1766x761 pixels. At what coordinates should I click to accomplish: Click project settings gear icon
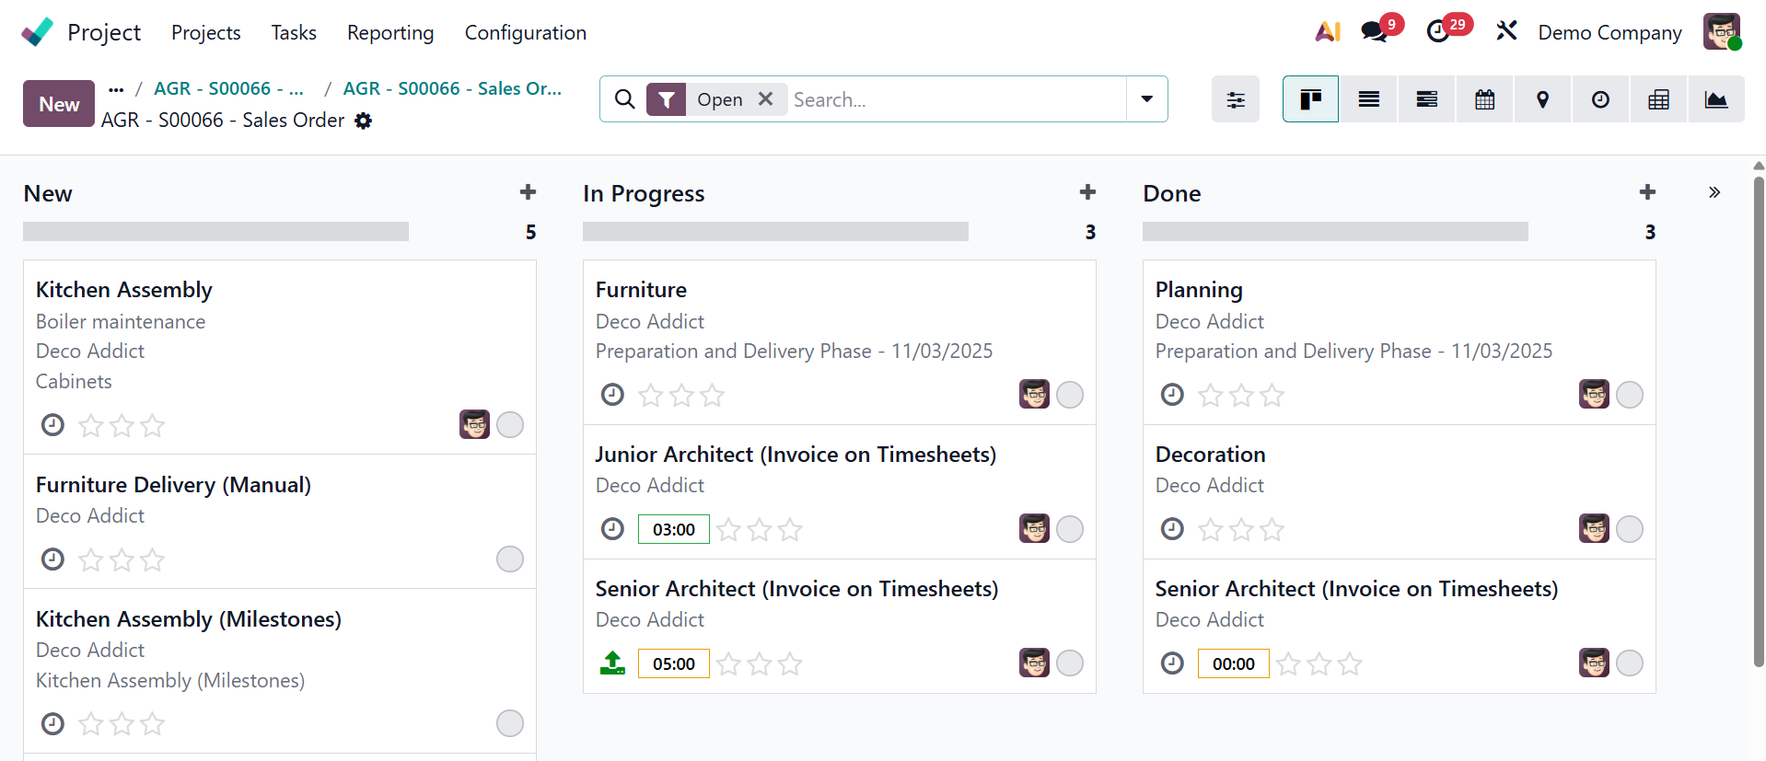pyautogui.click(x=364, y=121)
